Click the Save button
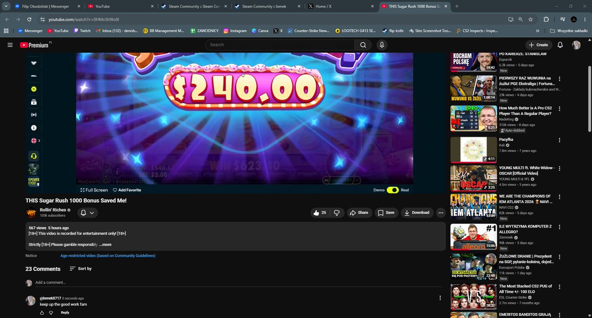Image resolution: width=592 pixels, height=318 pixels. point(386,212)
